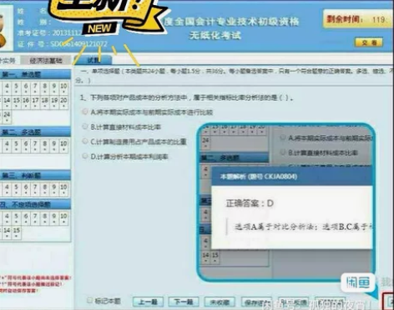Jump to question 5 in 单选题 grid
The height and width of the screenshot is (310, 394).
[17, 87]
